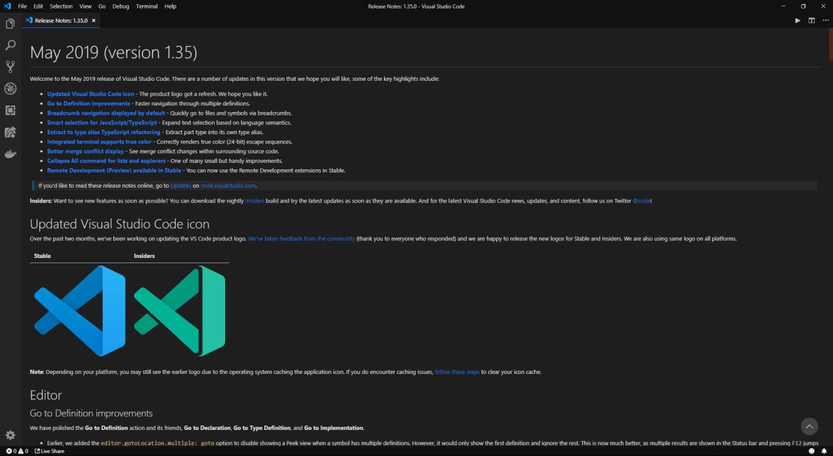The image size is (833, 456).
Task: Open the Search view in activity bar
Action: coord(10,45)
